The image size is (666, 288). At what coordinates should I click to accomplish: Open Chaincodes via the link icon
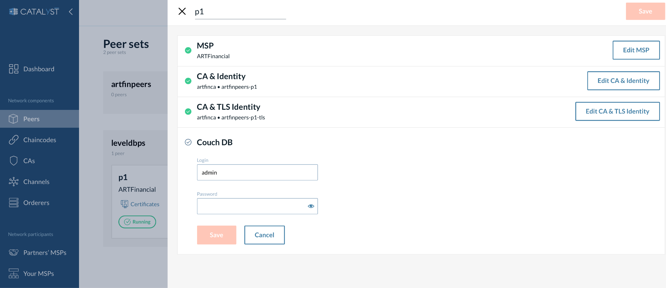14,140
